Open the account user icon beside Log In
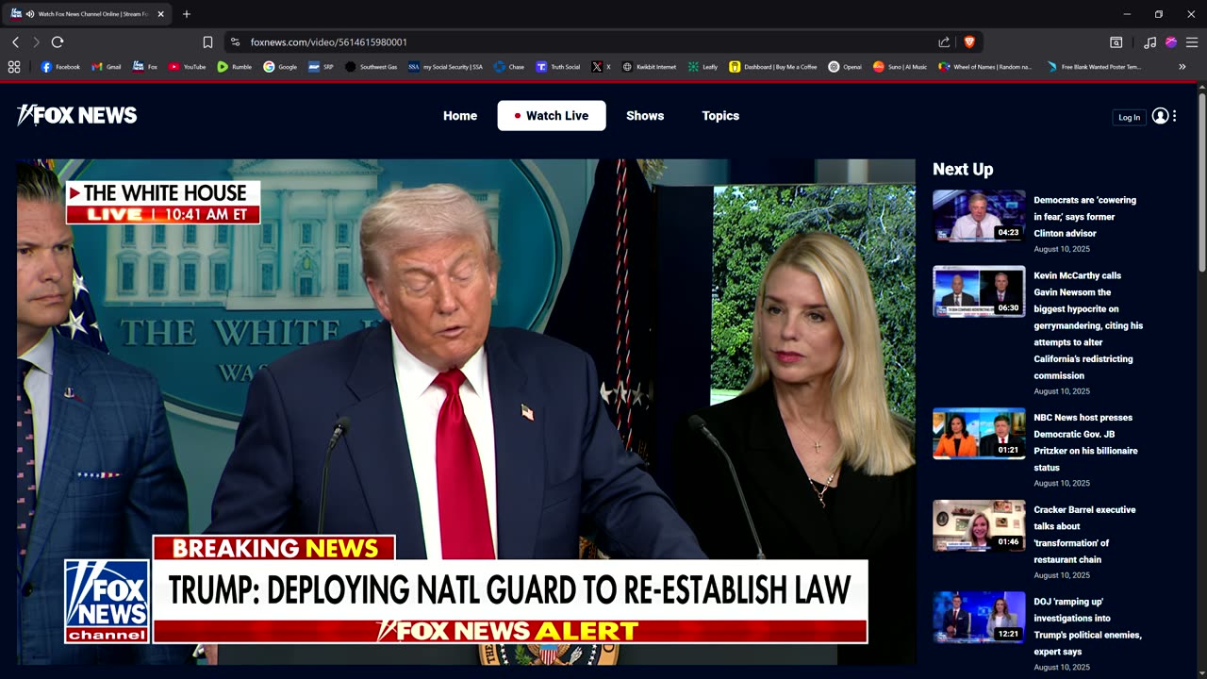1207x679 pixels. pyautogui.click(x=1160, y=116)
